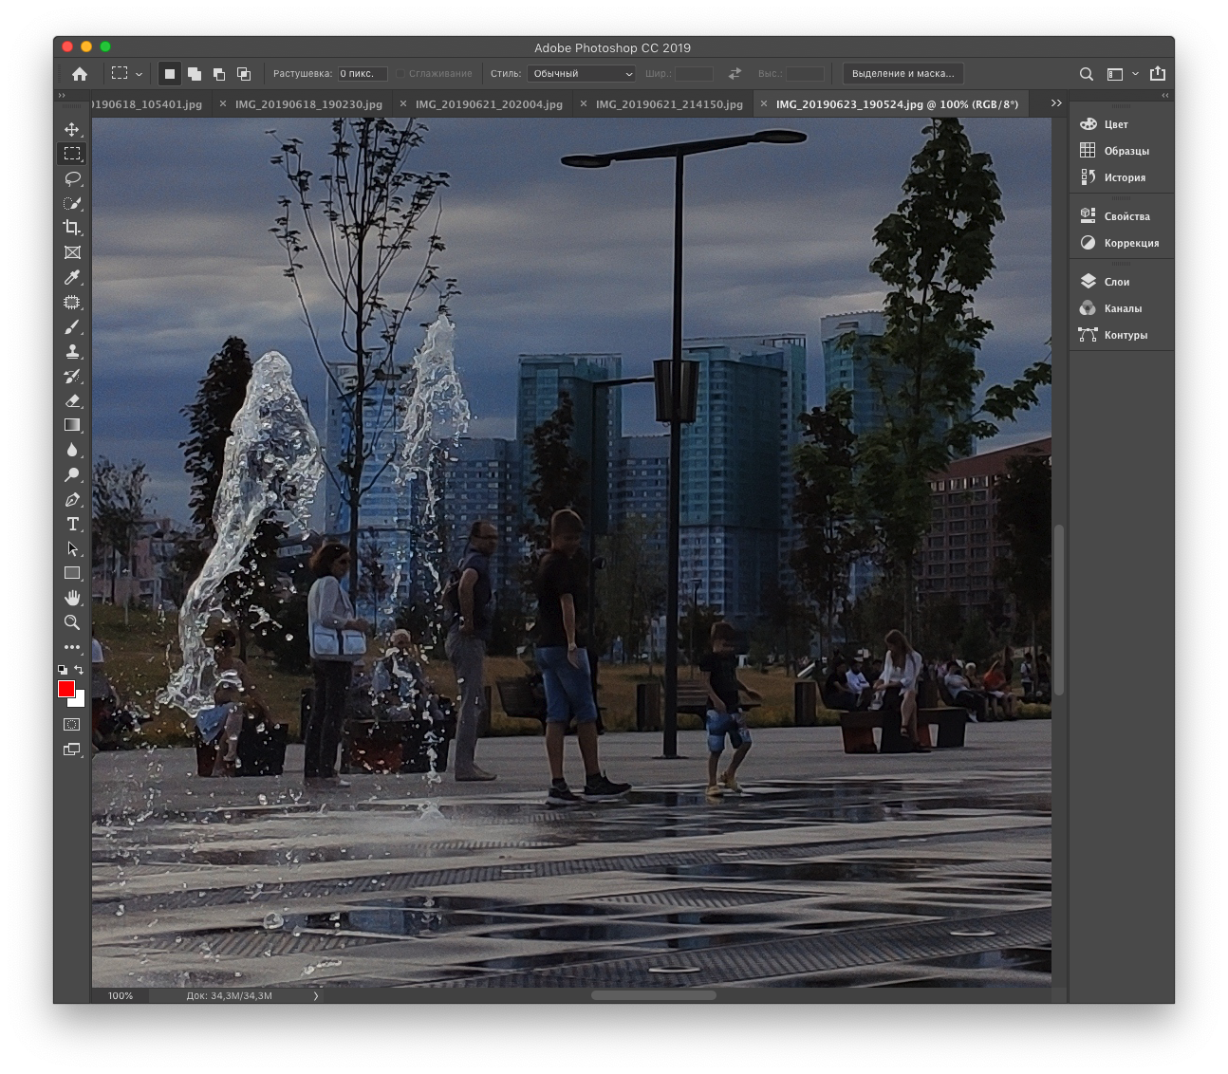Open the Style dropdown showing Обычный
The width and height of the screenshot is (1228, 1074).
(582, 74)
